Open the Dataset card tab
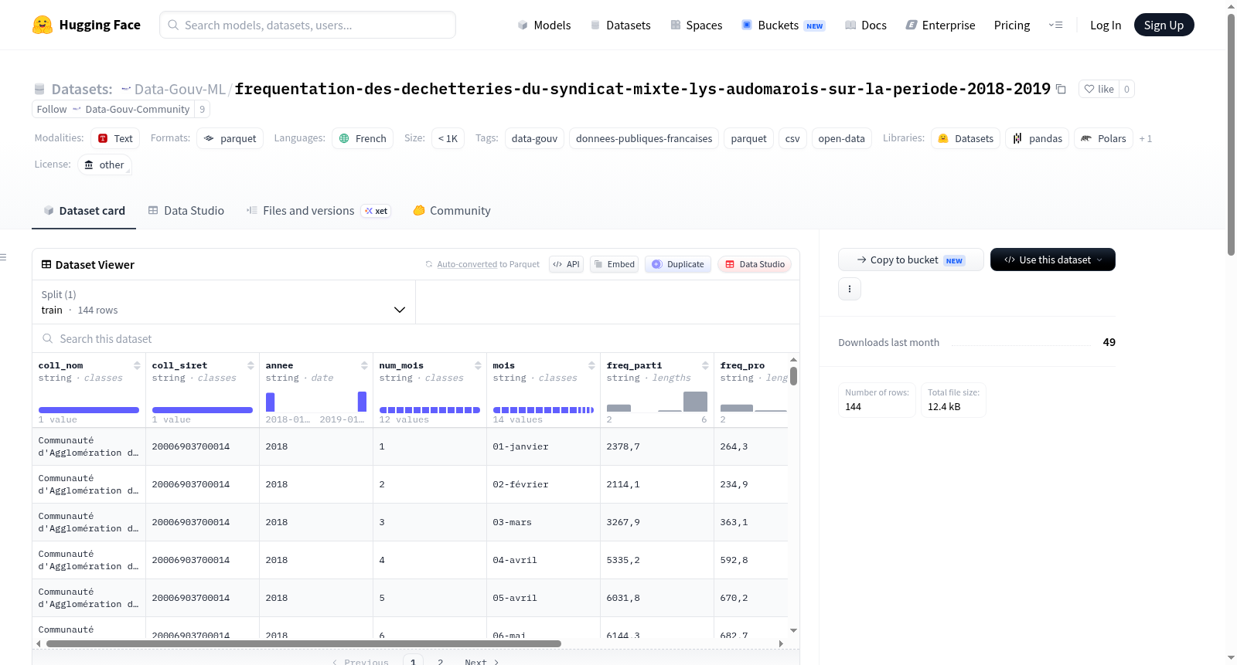Screen dimensions: 1237x665 (83, 210)
